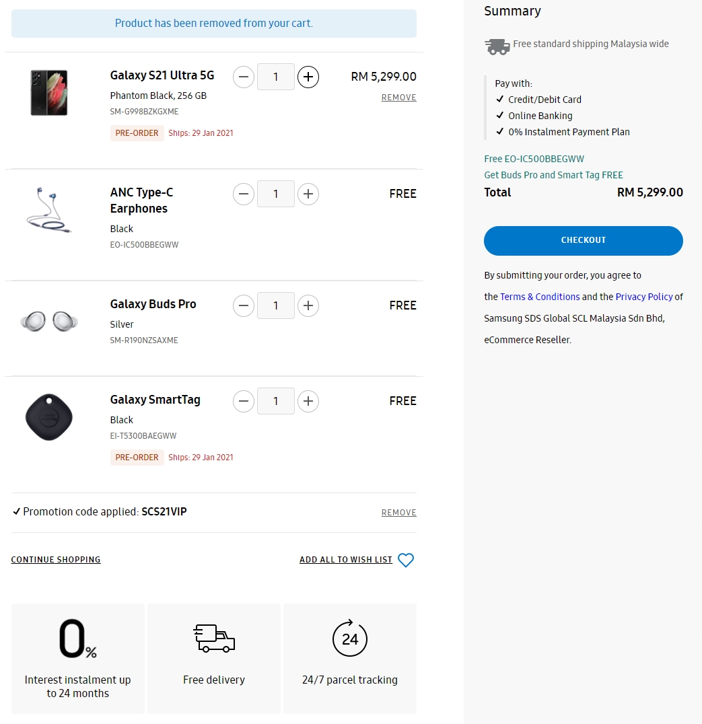
Task: Decrease Galaxy S21 Ultra 5G quantity
Action: click(244, 77)
